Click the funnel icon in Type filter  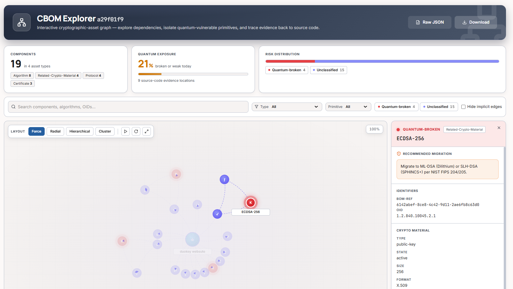(x=256, y=107)
